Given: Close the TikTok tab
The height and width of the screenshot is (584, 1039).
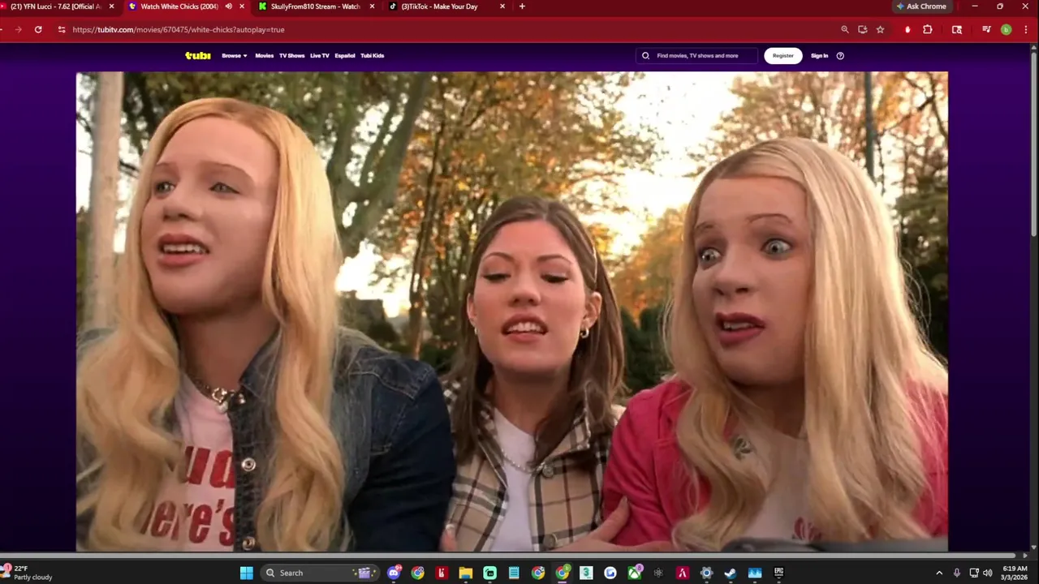Looking at the screenshot, I should click(502, 6).
